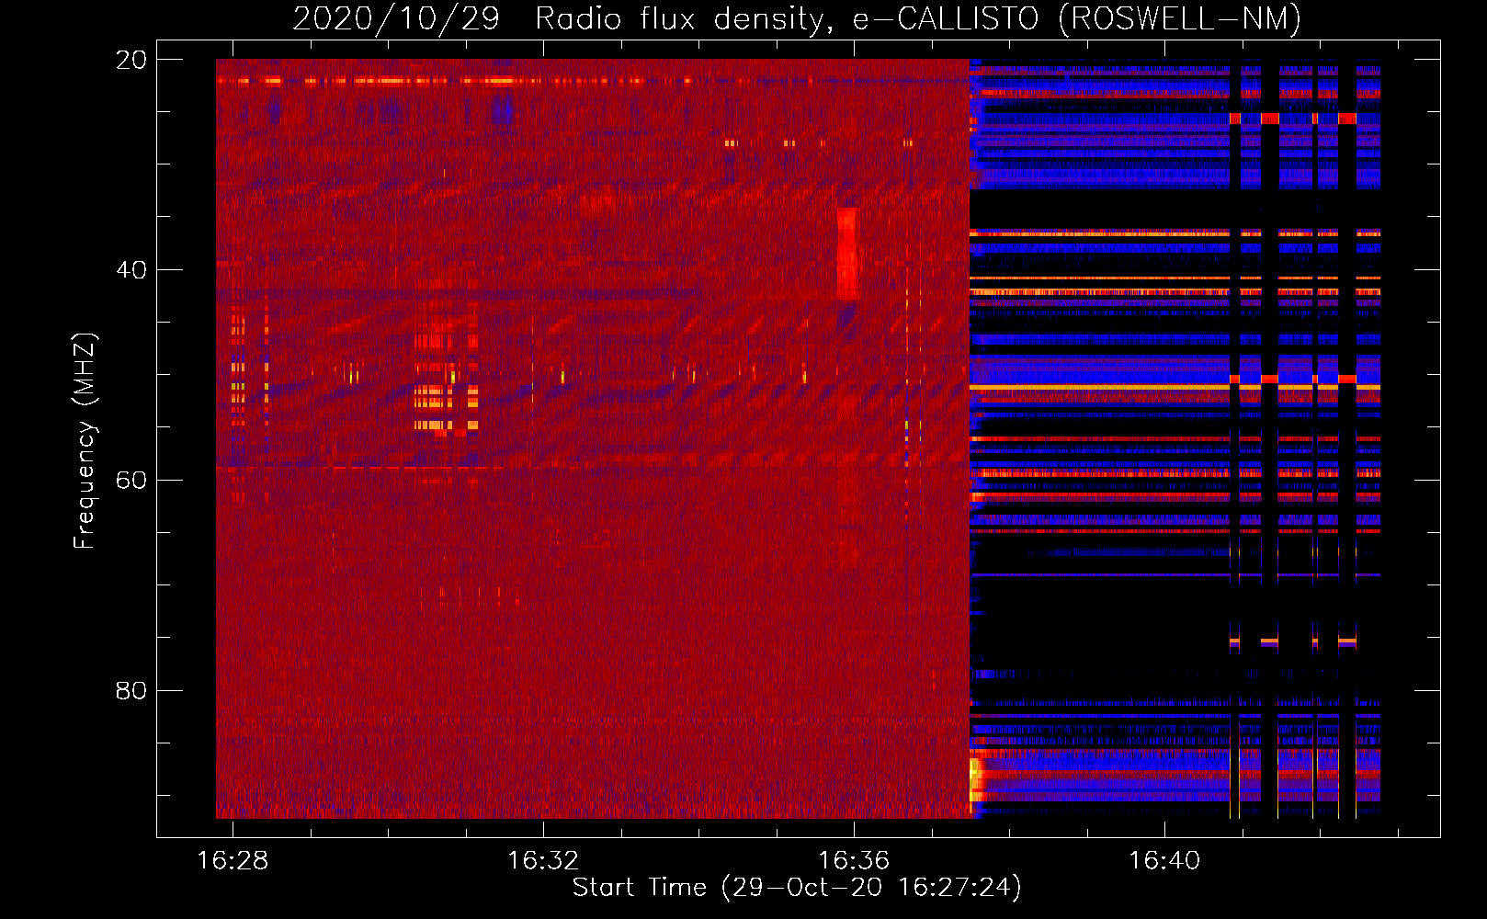Click the 16:40 time tick label
The width and height of the screenshot is (1487, 919).
pyautogui.click(x=1164, y=861)
